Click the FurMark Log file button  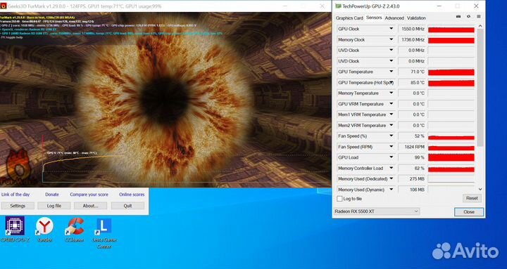click(x=54, y=206)
